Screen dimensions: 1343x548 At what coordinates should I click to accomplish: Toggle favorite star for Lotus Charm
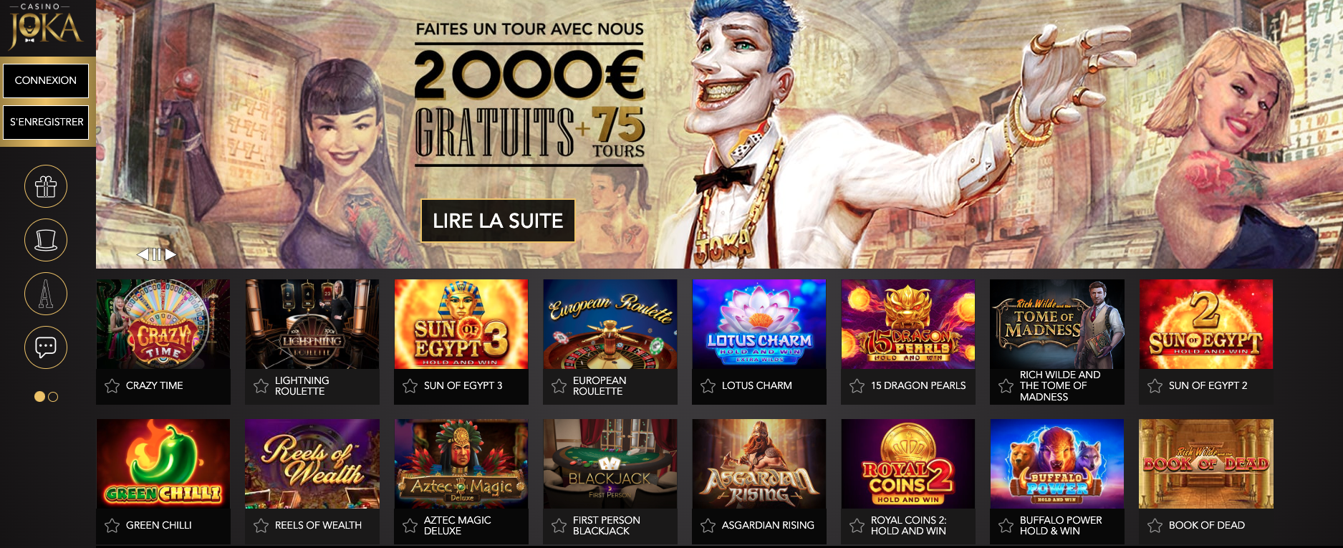(708, 386)
